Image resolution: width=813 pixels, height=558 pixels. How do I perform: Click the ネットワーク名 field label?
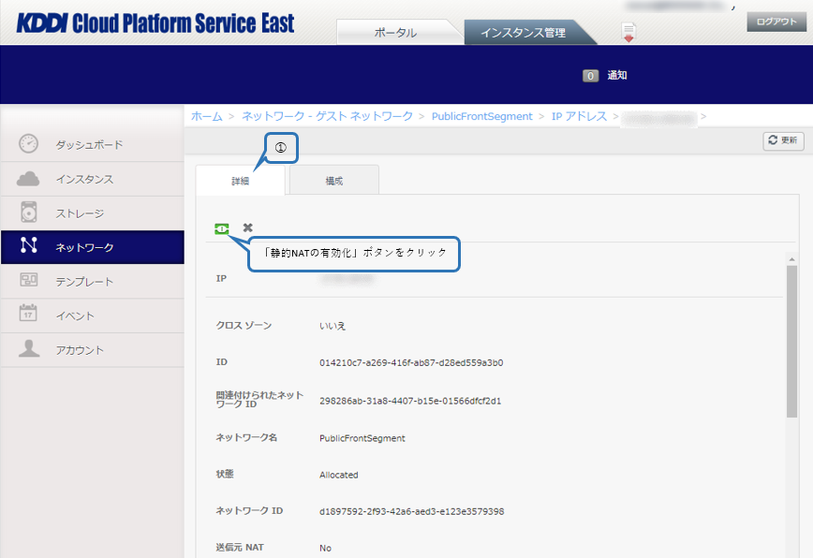click(x=246, y=437)
